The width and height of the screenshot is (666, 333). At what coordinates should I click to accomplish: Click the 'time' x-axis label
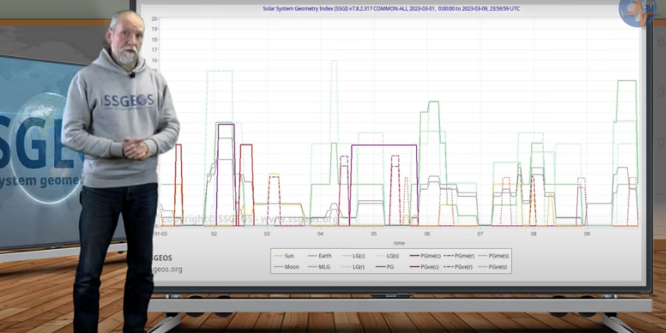point(399,243)
